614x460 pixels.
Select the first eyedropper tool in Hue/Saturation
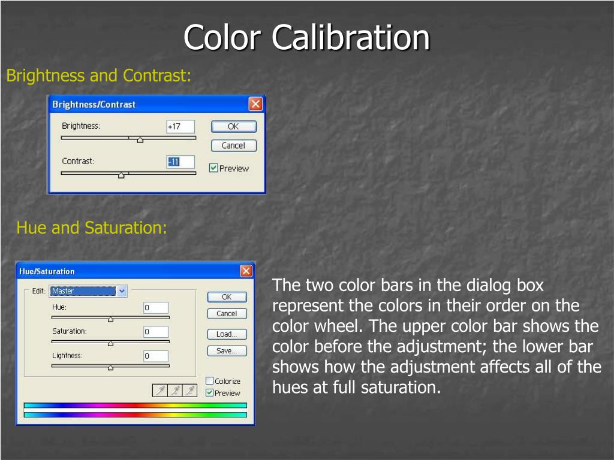tap(159, 391)
